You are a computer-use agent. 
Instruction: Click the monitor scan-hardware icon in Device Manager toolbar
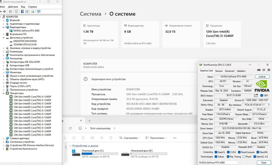(x=39, y=11)
